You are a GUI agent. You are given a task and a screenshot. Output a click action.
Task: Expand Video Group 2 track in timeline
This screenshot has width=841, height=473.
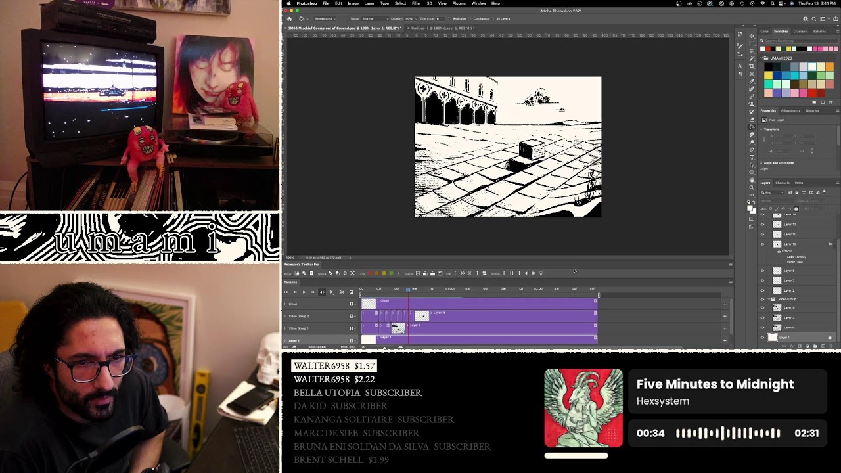tap(285, 316)
